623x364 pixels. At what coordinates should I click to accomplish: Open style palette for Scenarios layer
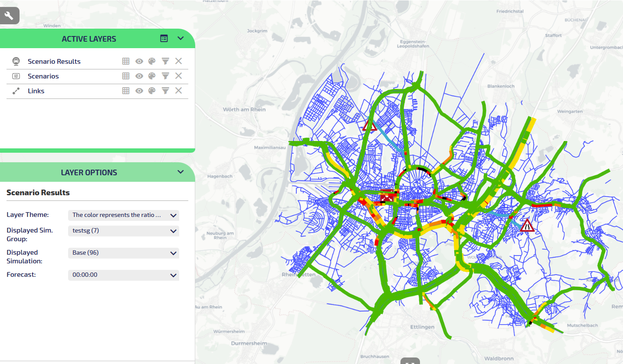(151, 76)
